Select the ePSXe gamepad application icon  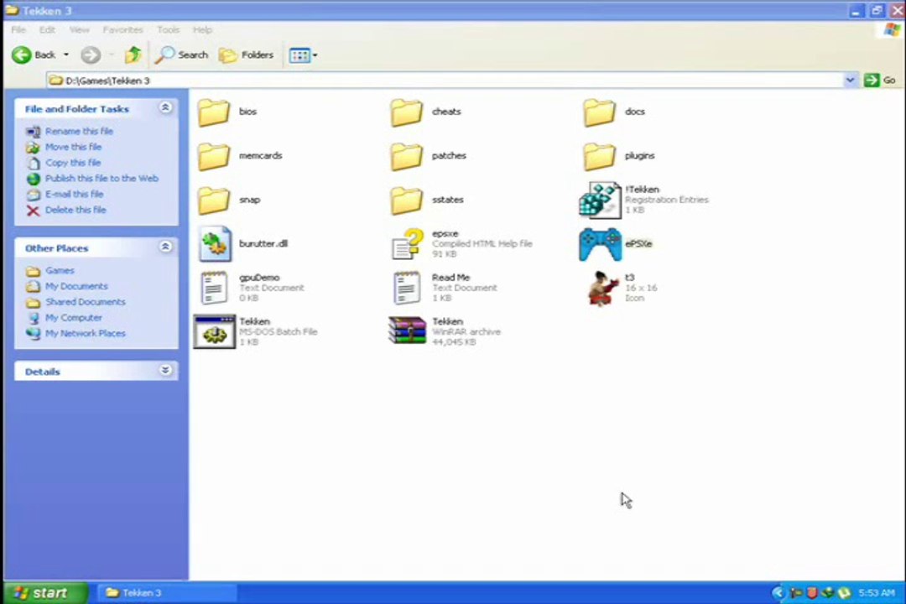pyautogui.click(x=600, y=244)
